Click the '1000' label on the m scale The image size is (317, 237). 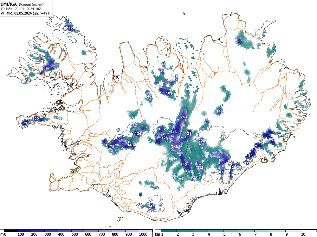(143, 234)
